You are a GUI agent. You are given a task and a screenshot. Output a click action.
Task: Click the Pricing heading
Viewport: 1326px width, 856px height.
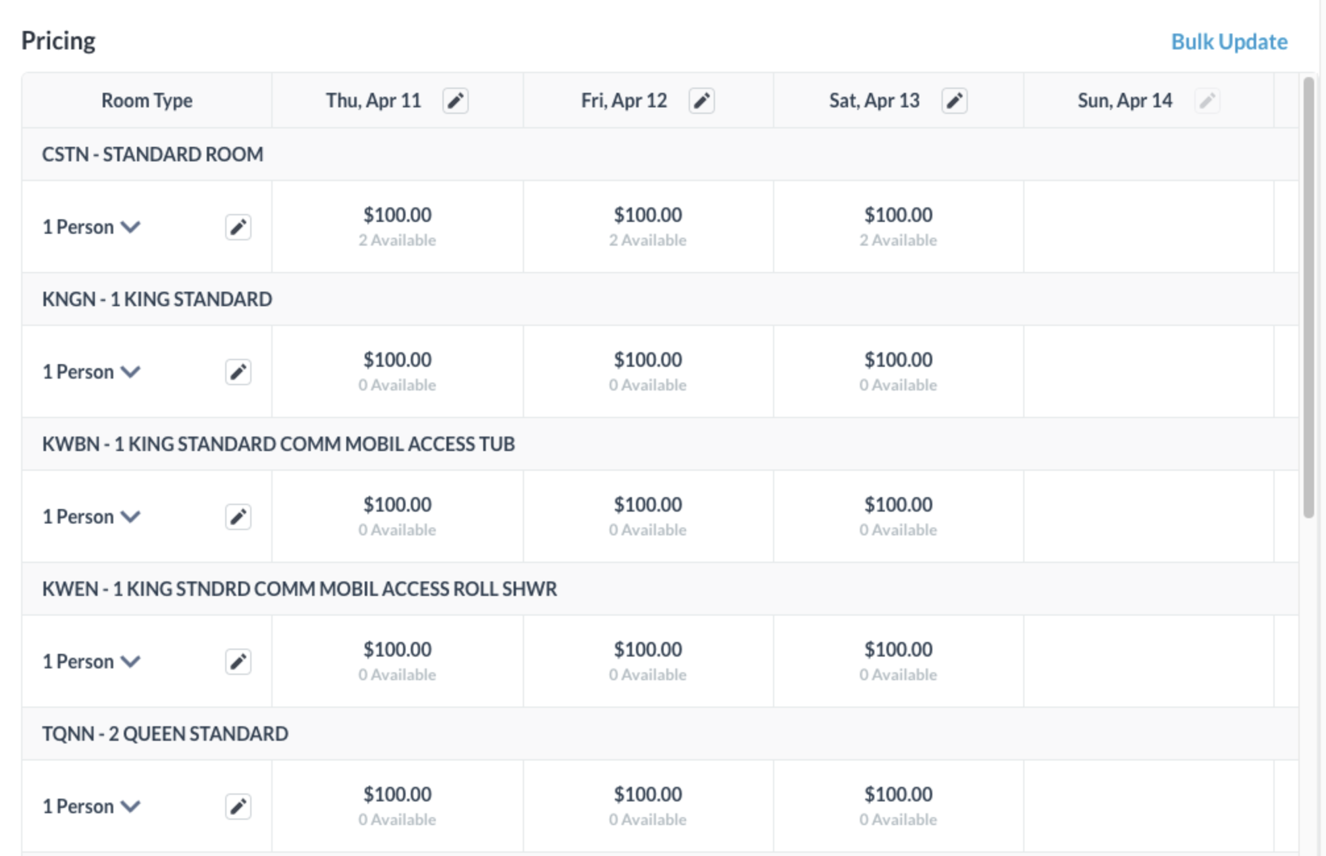[58, 40]
